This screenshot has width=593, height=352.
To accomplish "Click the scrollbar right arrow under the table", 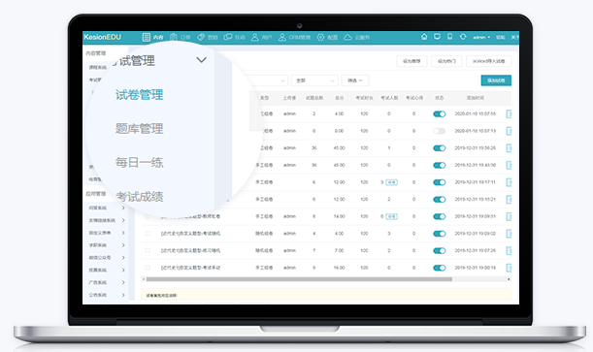I will point(509,279).
